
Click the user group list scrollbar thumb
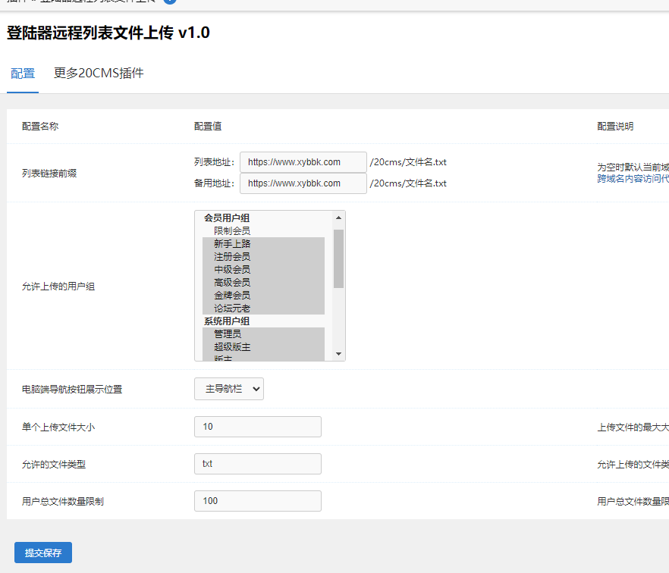coord(338,258)
